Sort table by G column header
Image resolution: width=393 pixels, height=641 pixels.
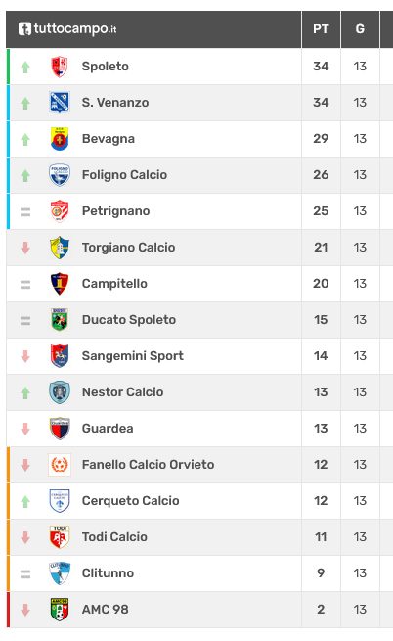pos(360,29)
